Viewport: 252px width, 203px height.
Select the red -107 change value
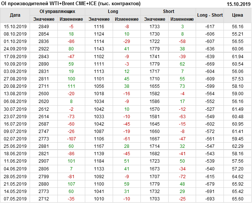click(71, 139)
